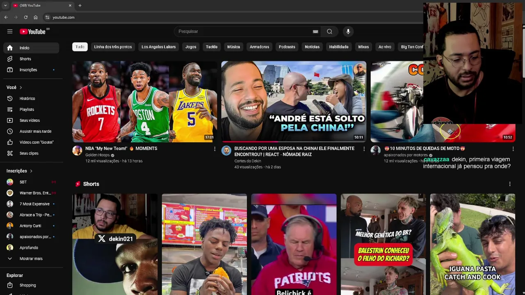Open Antony Curti subscription
Image resolution: width=525 pixels, height=295 pixels.
pos(31,226)
